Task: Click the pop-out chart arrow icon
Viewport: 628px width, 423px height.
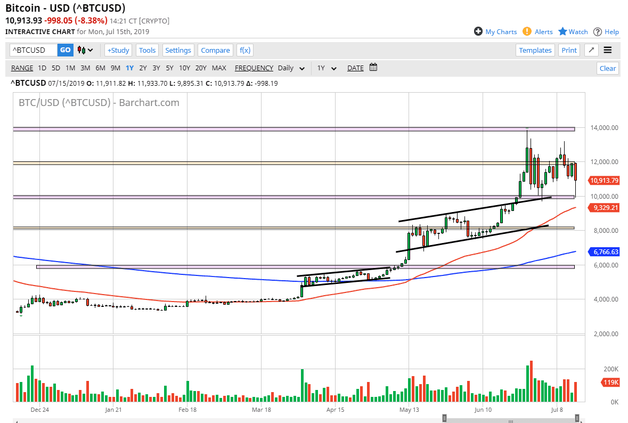Action: [x=591, y=50]
